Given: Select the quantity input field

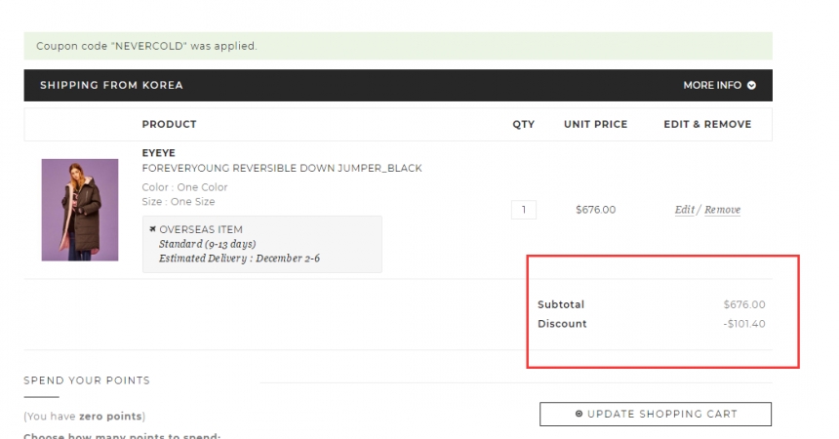Looking at the screenshot, I should tap(524, 210).
